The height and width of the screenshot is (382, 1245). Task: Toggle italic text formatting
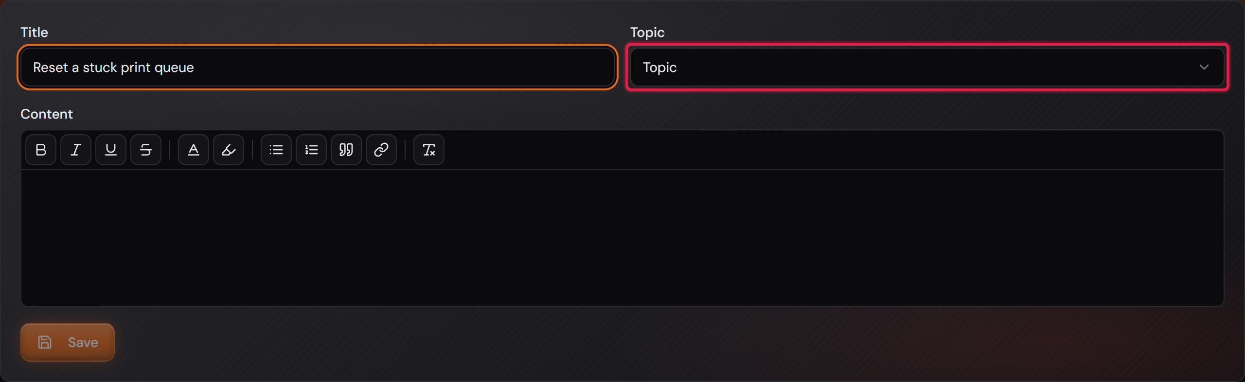76,150
